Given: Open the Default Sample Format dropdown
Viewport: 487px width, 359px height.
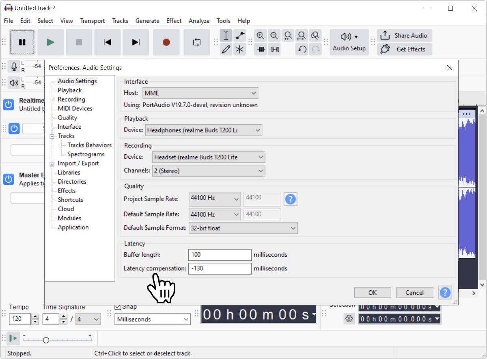Looking at the screenshot, I should click(243, 228).
